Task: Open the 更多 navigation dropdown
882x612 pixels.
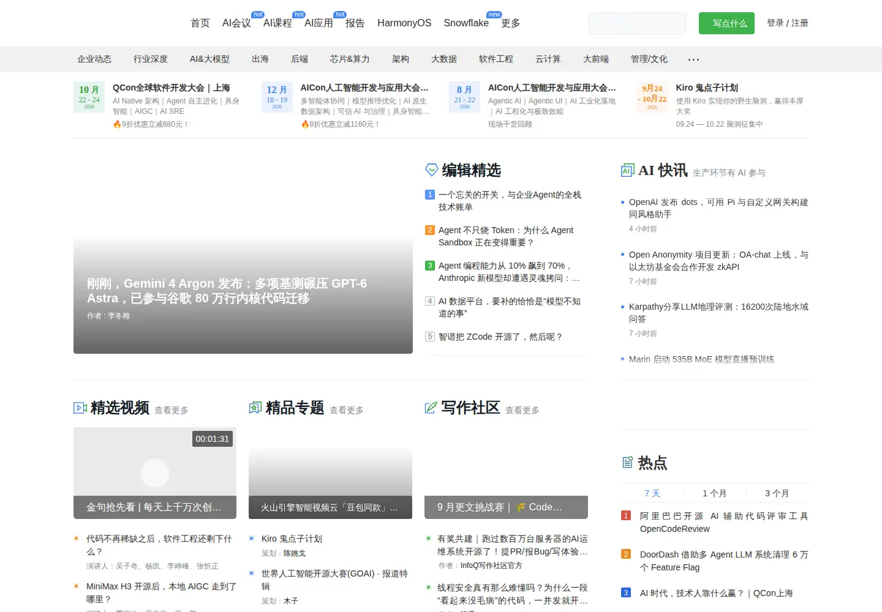Action: pos(510,23)
